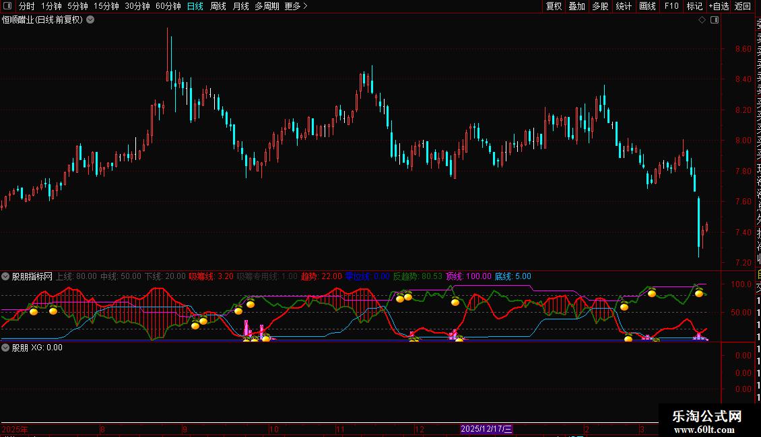Click the 叠加 overlay button
Screen dimensions: 761x437
click(x=577, y=6)
